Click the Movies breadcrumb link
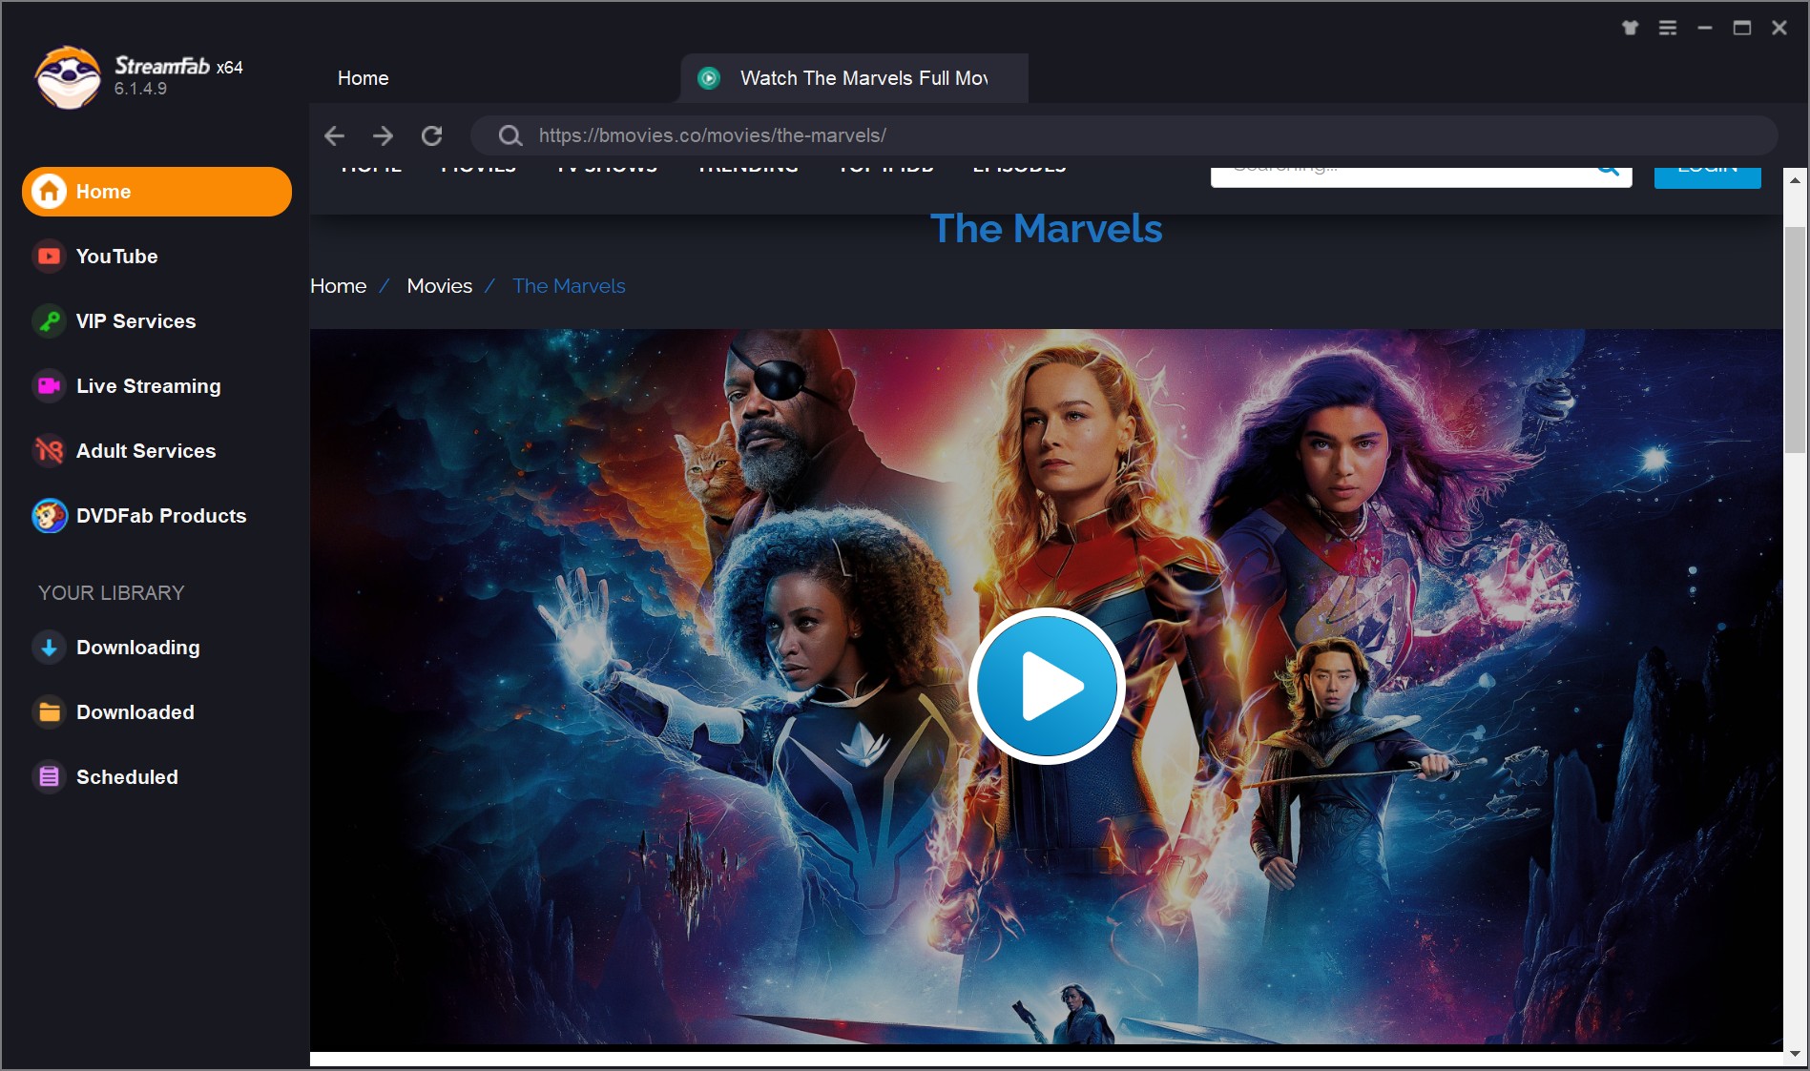The width and height of the screenshot is (1810, 1071). pos(440,286)
